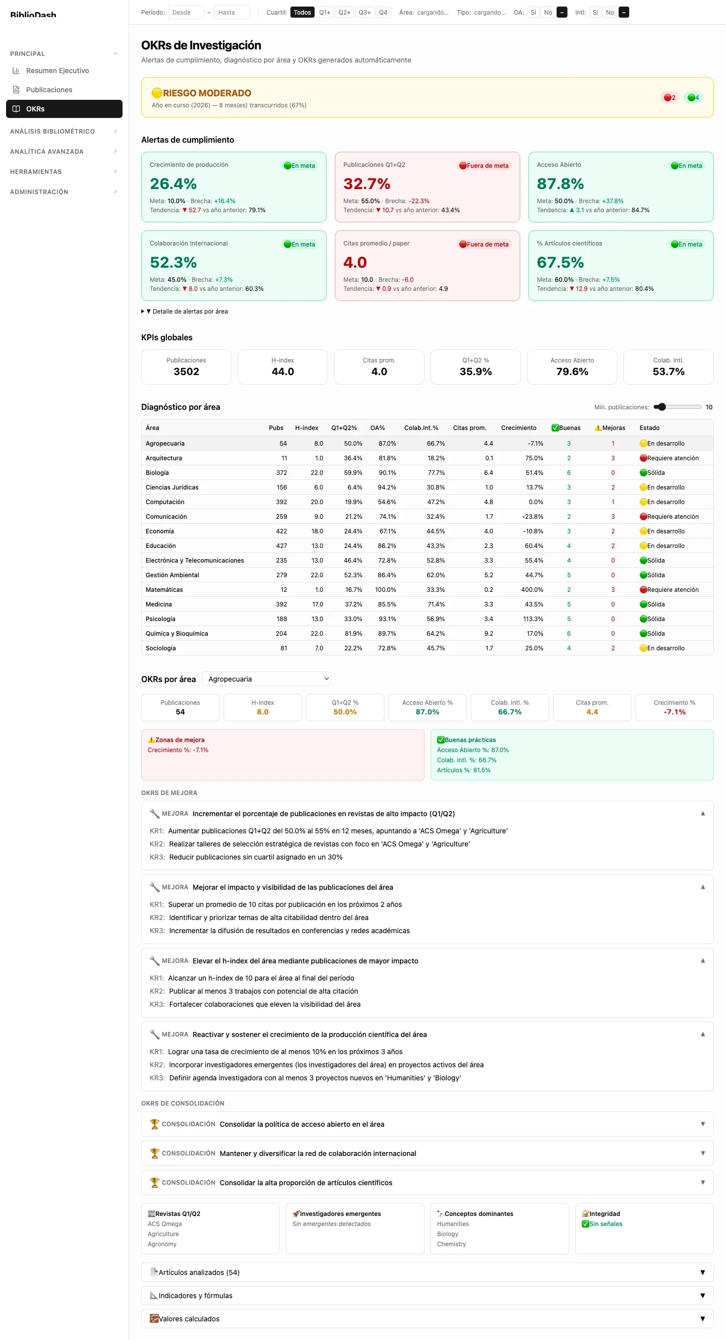The width and height of the screenshot is (726, 1340).
Task: Set the Intl filter to Sí
Action: pyautogui.click(x=595, y=13)
